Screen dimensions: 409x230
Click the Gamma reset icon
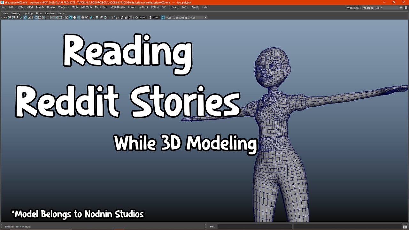tap(150, 17)
